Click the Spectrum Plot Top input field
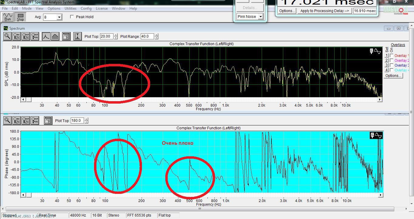414x219 pixels. click(106, 36)
